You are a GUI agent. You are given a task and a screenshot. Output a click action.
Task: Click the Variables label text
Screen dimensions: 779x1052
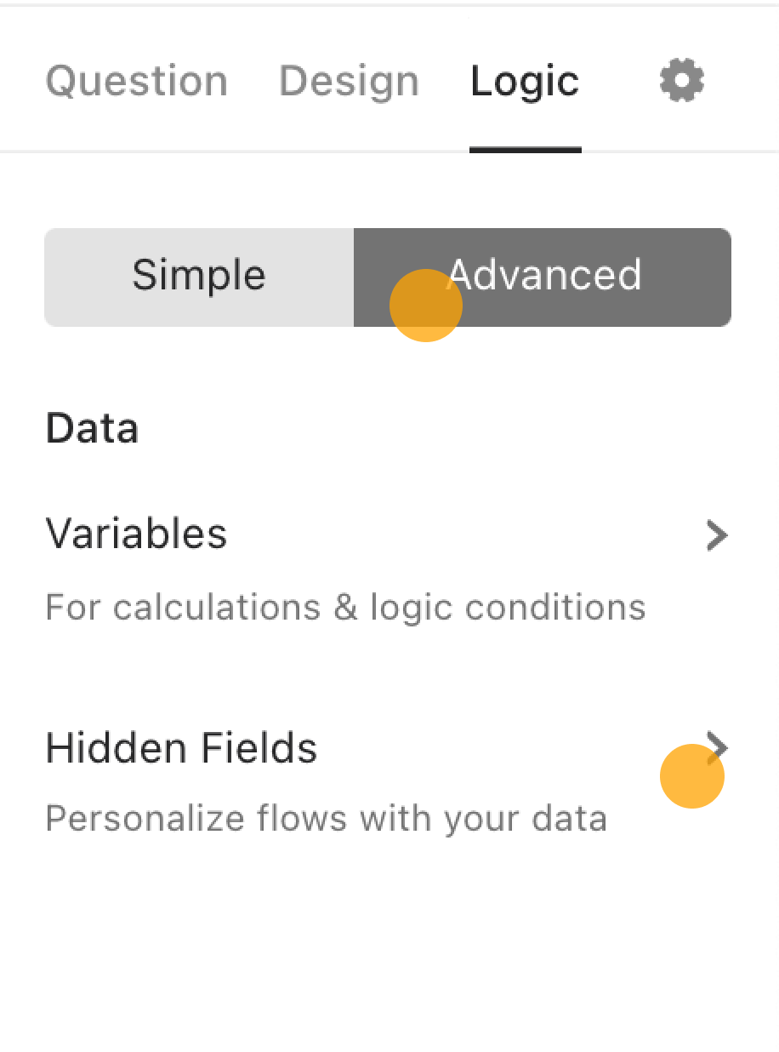[x=136, y=535]
